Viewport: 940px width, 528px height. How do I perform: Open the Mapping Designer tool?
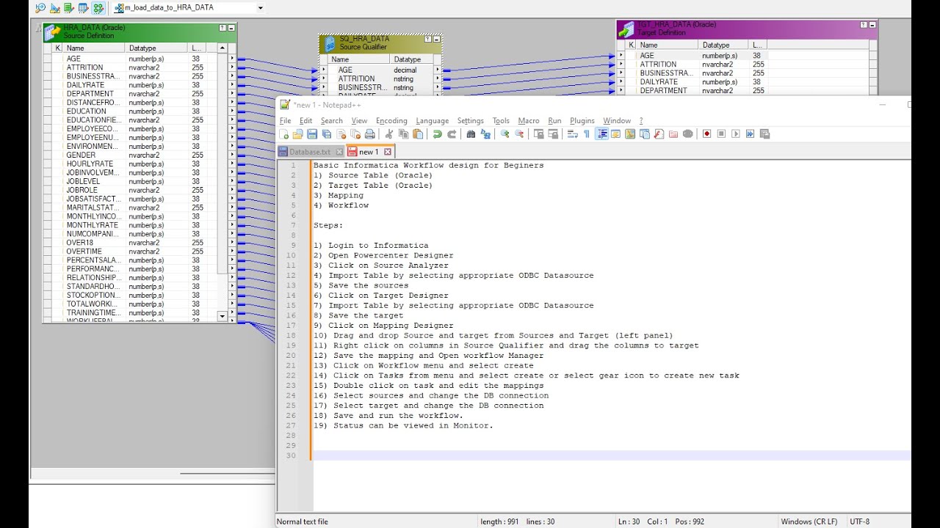pos(98,8)
